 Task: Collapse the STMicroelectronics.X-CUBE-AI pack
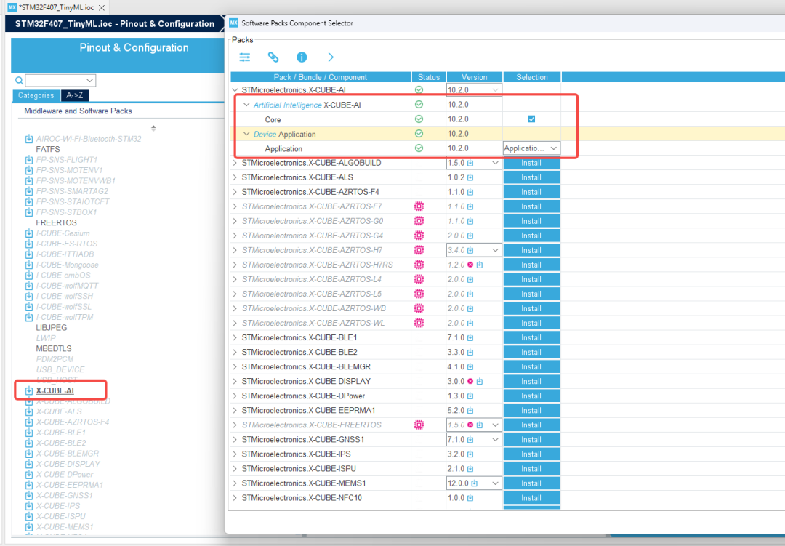point(235,90)
